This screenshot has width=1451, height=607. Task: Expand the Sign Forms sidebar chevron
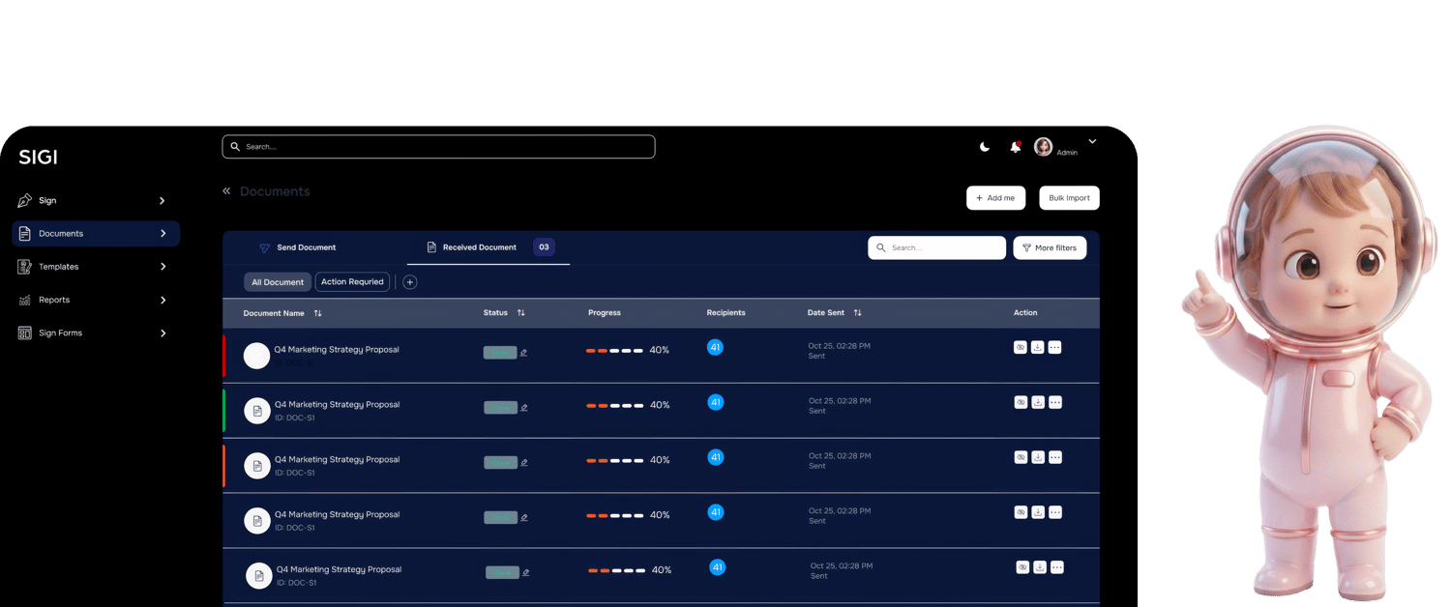(163, 332)
